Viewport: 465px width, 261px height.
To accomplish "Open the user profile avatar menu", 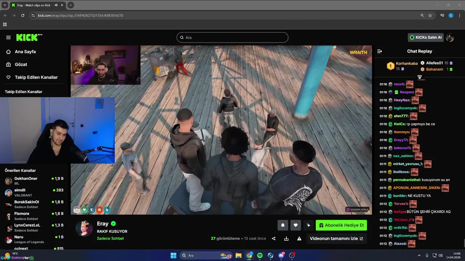I will [450, 37].
